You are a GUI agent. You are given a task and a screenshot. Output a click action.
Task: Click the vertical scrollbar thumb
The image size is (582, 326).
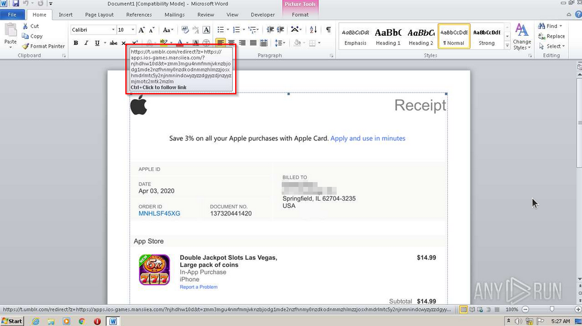point(580,122)
